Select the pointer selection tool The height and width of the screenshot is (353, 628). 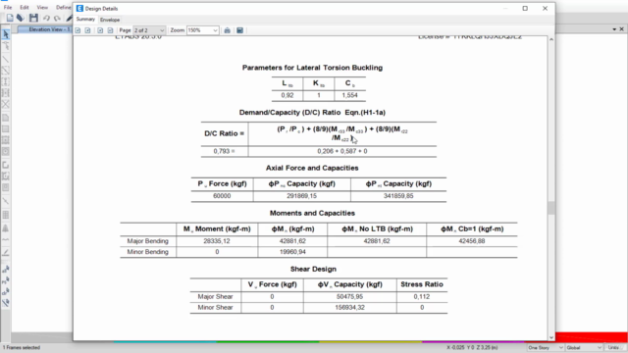tap(6, 35)
